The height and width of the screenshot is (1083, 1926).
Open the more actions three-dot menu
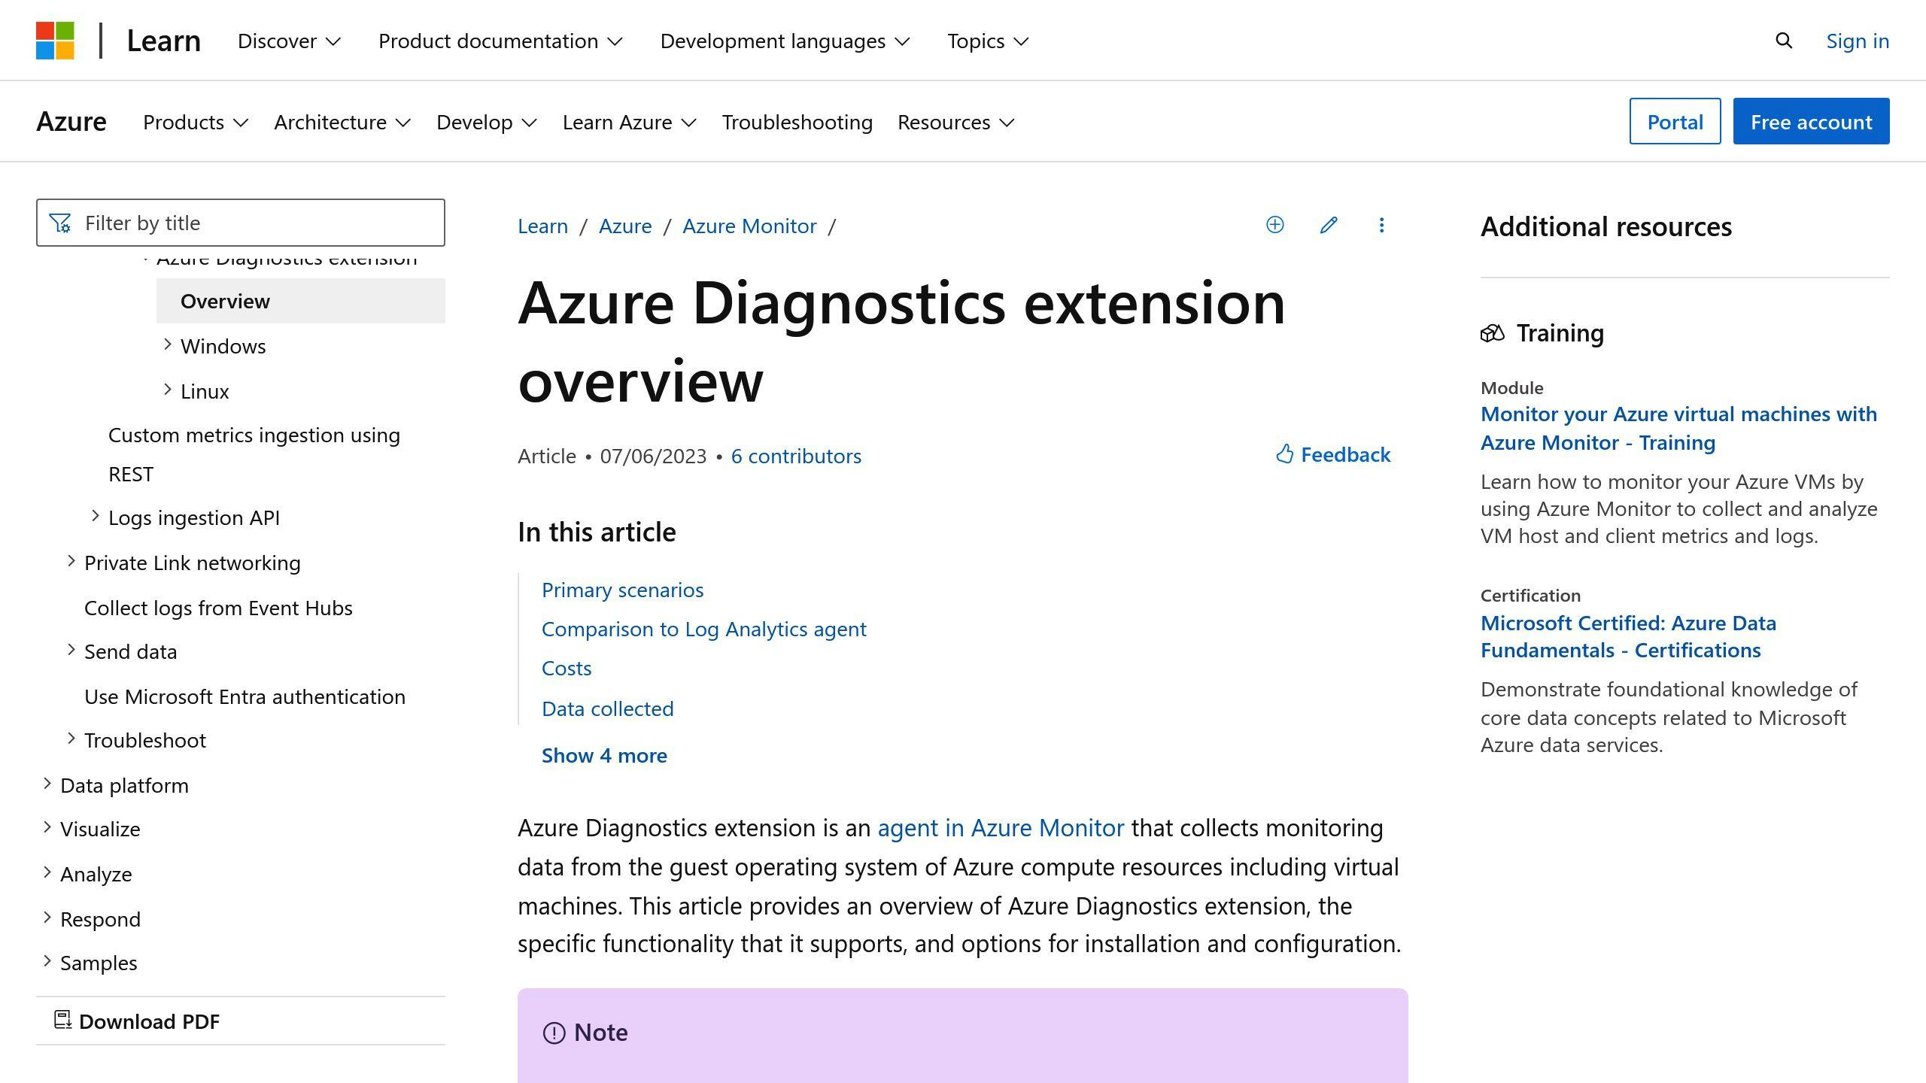(x=1381, y=225)
